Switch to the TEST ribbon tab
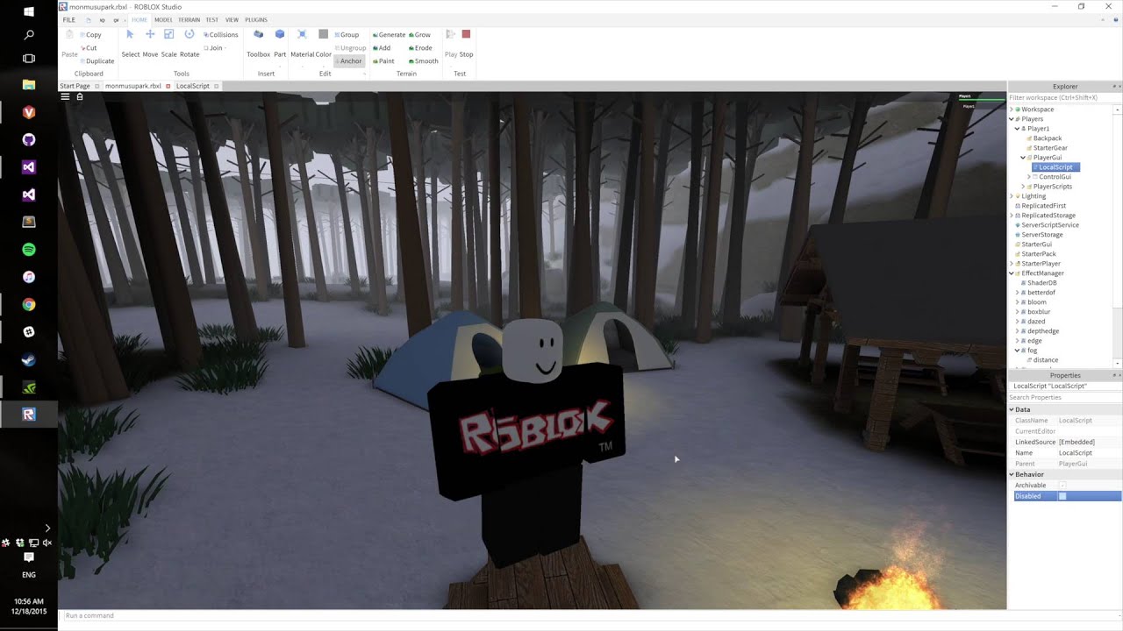This screenshot has width=1123, height=631. click(211, 19)
